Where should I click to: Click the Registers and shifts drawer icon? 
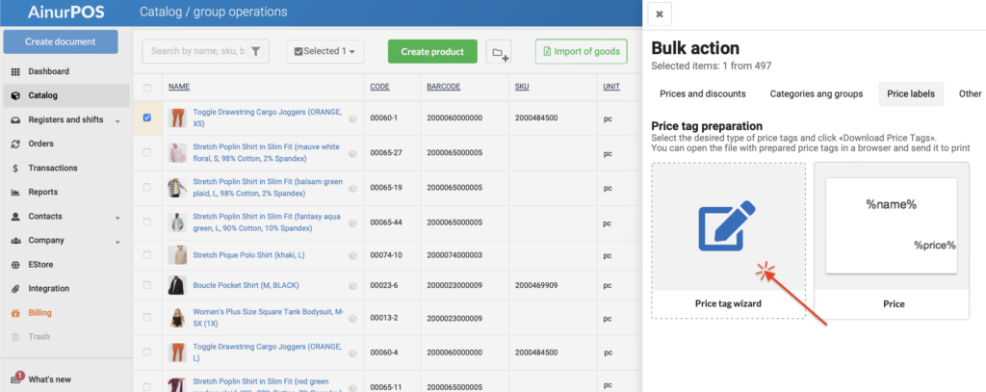click(x=15, y=119)
